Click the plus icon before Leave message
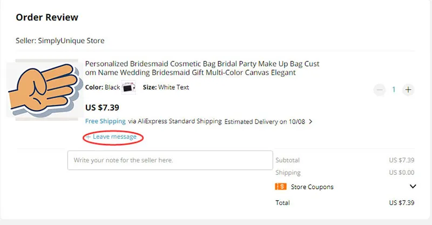The width and height of the screenshot is (432, 225). pos(88,137)
